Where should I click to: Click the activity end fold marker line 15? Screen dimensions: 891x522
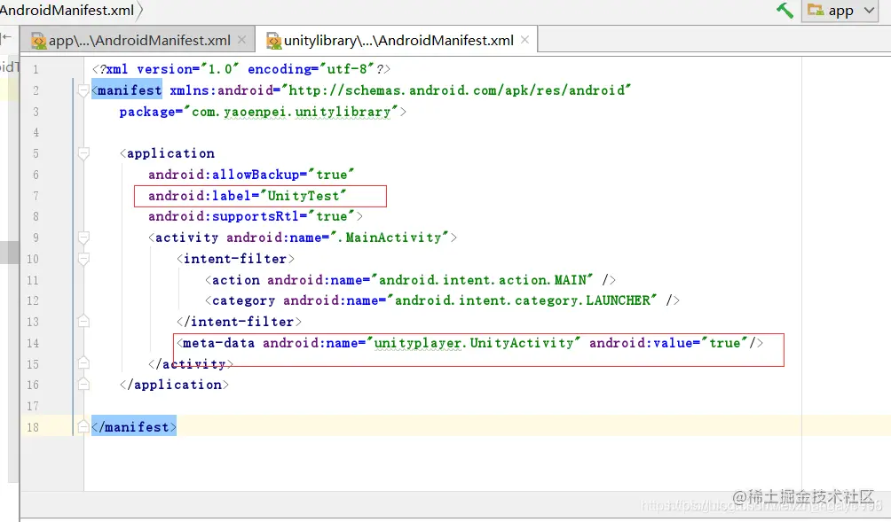83,363
